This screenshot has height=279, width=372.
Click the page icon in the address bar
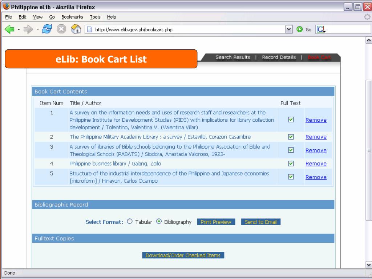coord(89,29)
